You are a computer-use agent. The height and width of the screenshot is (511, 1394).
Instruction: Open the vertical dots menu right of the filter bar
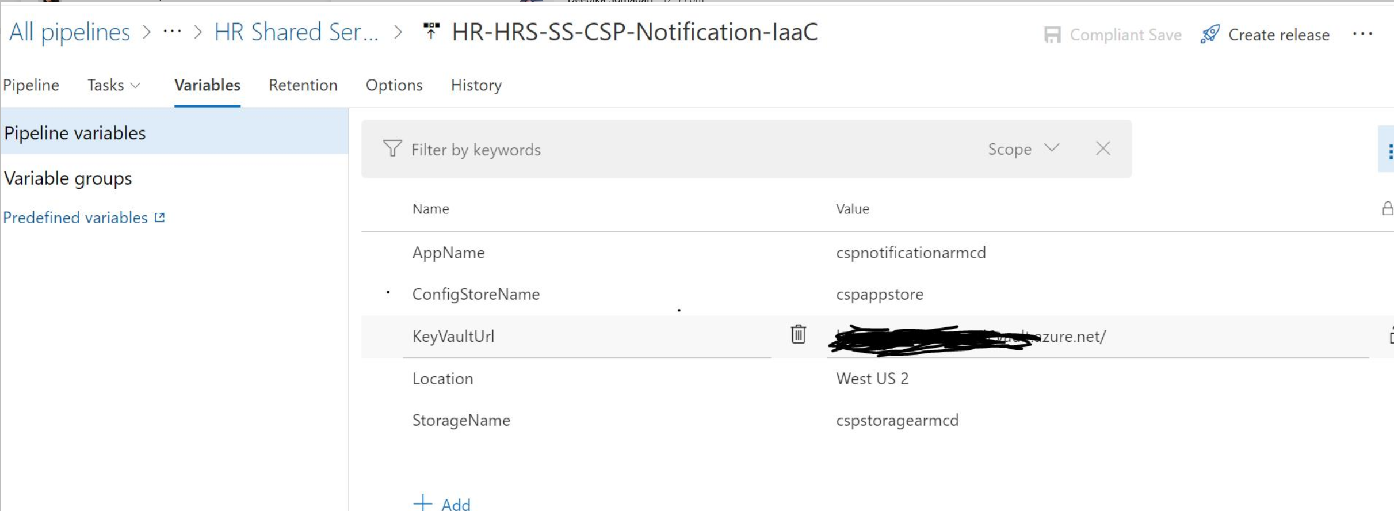coord(1390,151)
